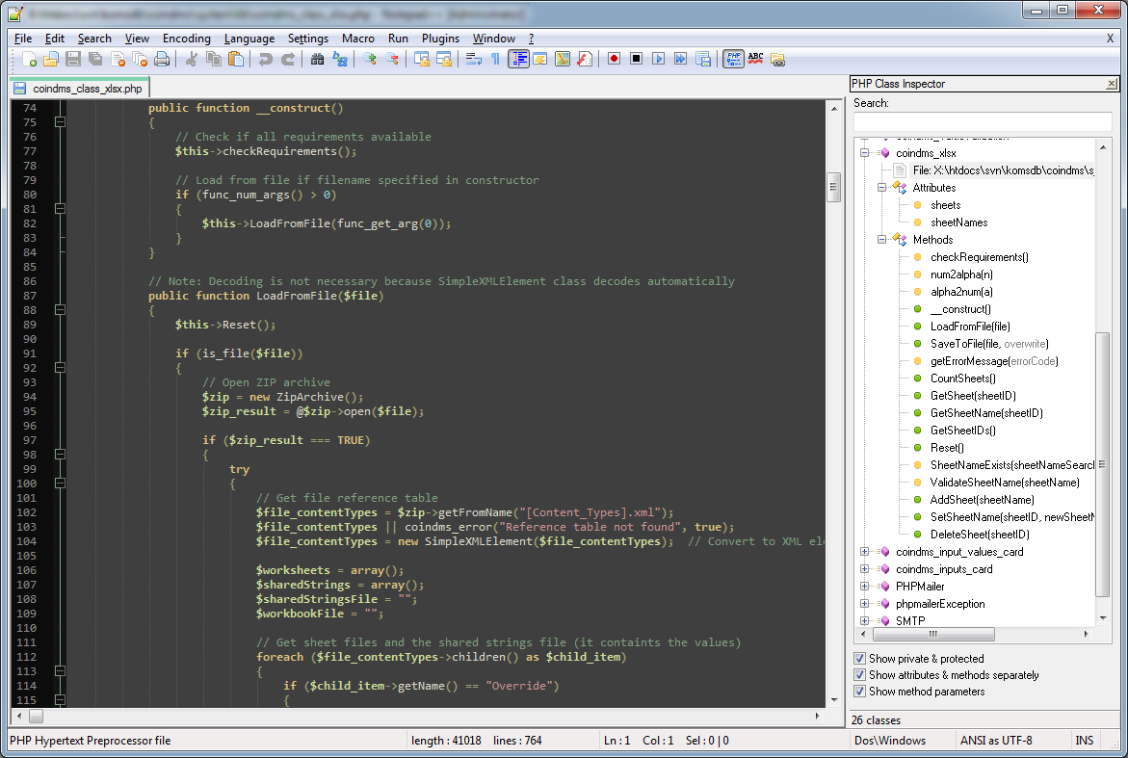Click the Undo arrow icon
The height and width of the screenshot is (758, 1128).
pyautogui.click(x=266, y=60)
